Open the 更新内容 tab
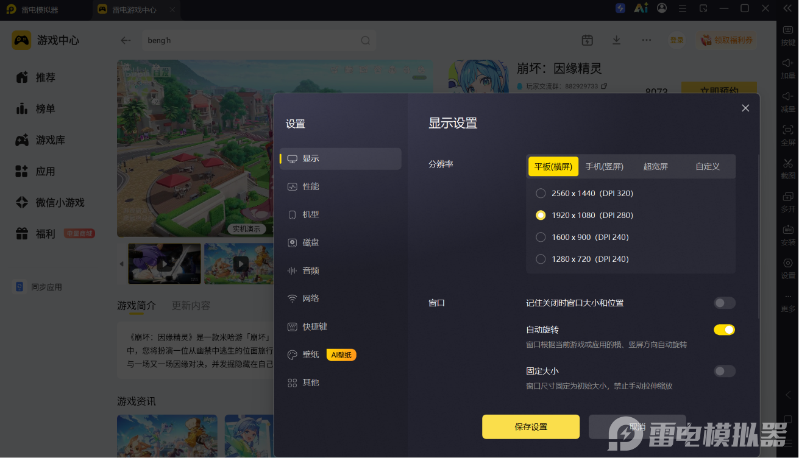The image size is (799, 458). [x=191, y=306]
